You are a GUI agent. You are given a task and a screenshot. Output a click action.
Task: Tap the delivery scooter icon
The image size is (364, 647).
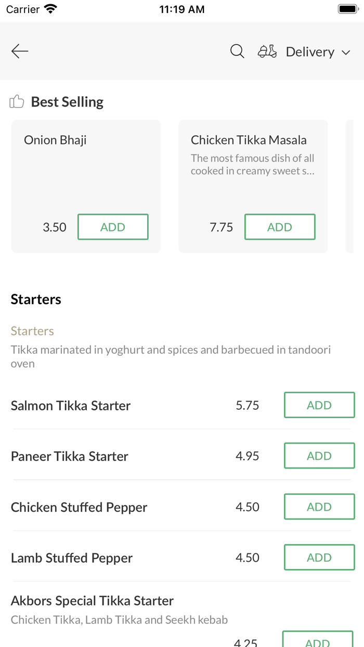click(x=267, y=51)
